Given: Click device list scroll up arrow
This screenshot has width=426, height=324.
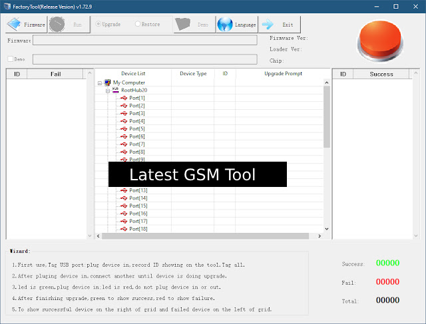Looking at the screenshot, I should pos(327,82).
